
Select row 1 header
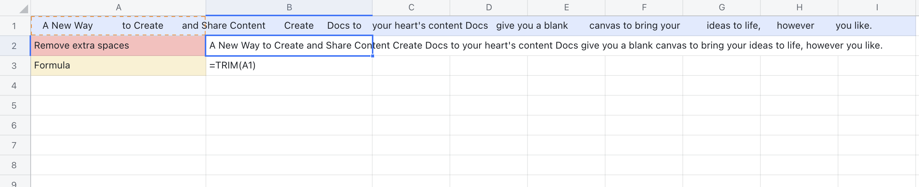[x=14, y=26]
